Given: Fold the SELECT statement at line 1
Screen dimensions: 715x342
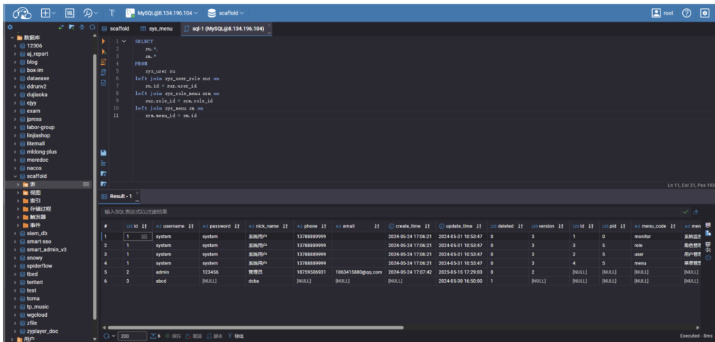Looking at the screenshot, I should 124,41.
